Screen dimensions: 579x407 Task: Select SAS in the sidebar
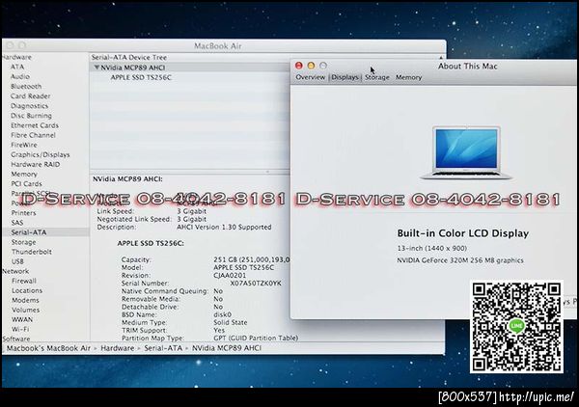(x=17, y=223)
